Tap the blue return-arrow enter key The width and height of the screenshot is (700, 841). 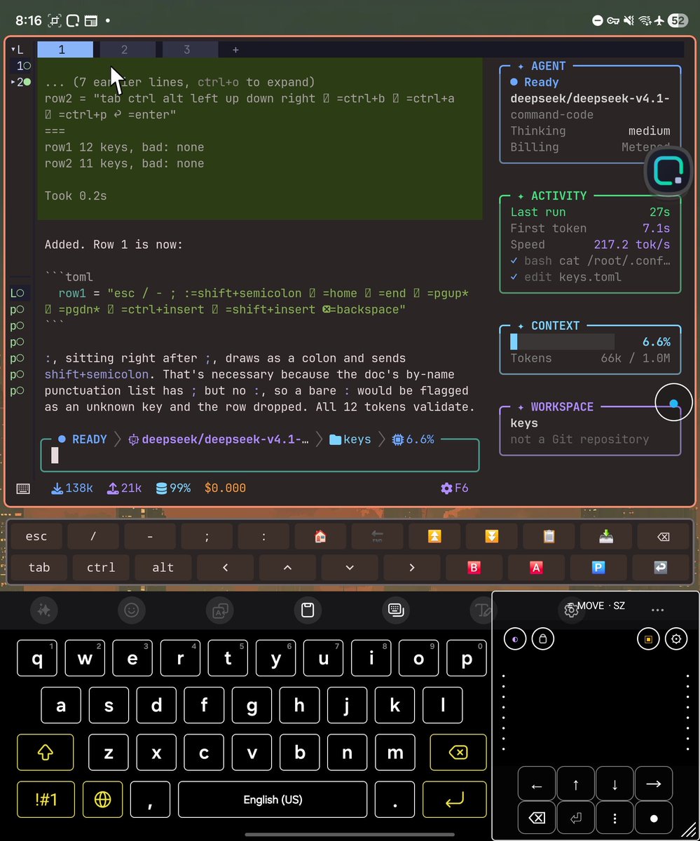(x=661, y=567)
